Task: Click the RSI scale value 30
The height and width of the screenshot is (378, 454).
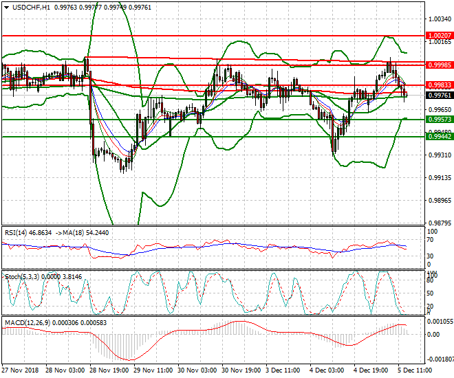Action: tap(431, 256)
